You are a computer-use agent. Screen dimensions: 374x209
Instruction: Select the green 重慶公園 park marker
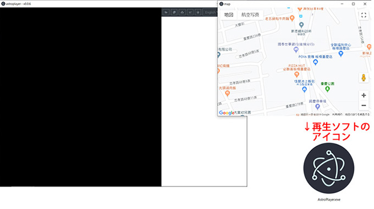pyautogui.click(x=327, y=89)
